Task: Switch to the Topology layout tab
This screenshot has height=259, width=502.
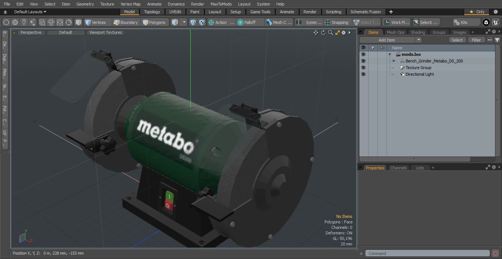Action: 152,12
